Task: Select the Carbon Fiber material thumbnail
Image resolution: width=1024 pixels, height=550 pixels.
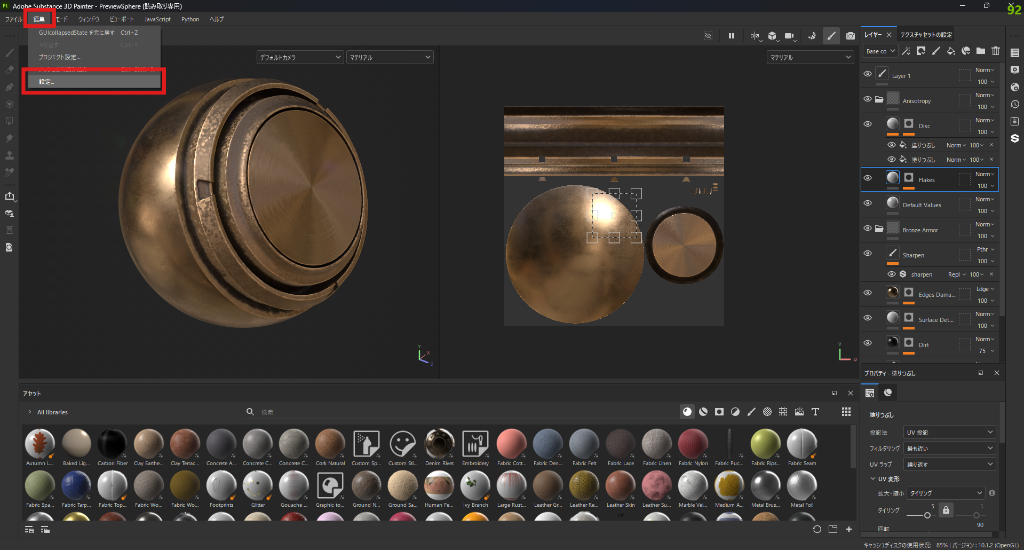Action: click(112, 444)
